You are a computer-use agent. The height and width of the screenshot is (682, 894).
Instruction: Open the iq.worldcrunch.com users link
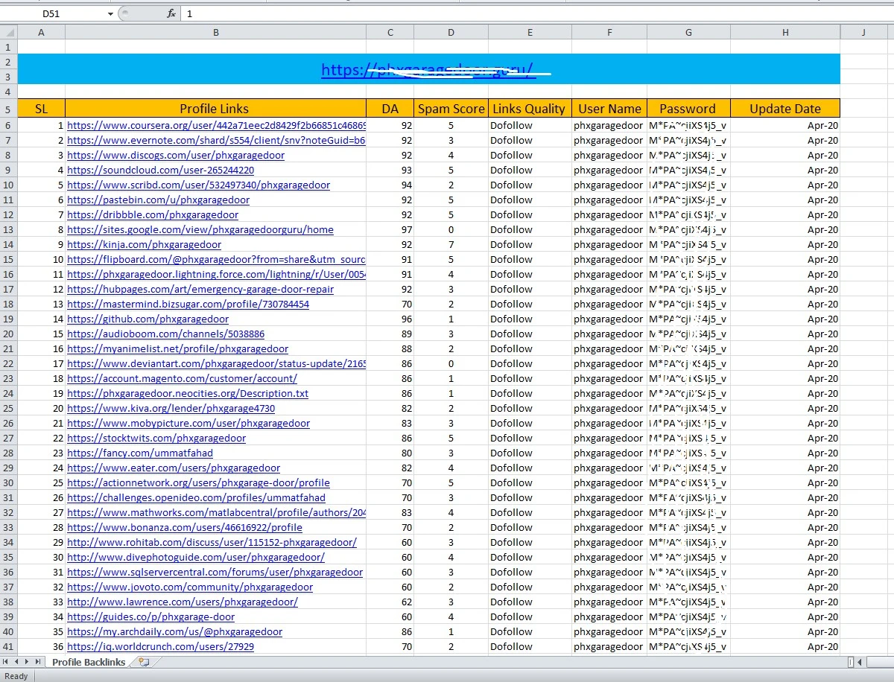click(x=160, y=646)
